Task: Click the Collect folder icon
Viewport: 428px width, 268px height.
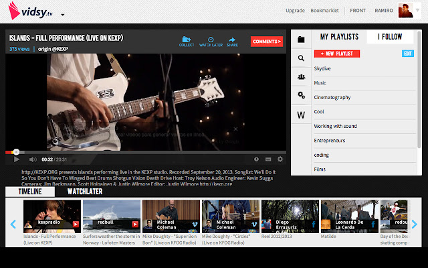Action: click(187, 42)
